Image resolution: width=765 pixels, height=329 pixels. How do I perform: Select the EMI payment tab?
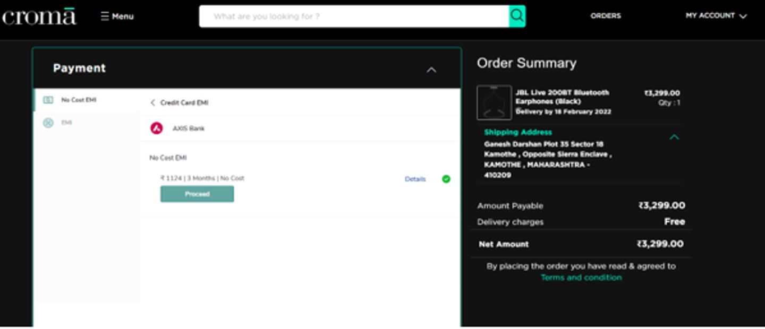(87, 123)
